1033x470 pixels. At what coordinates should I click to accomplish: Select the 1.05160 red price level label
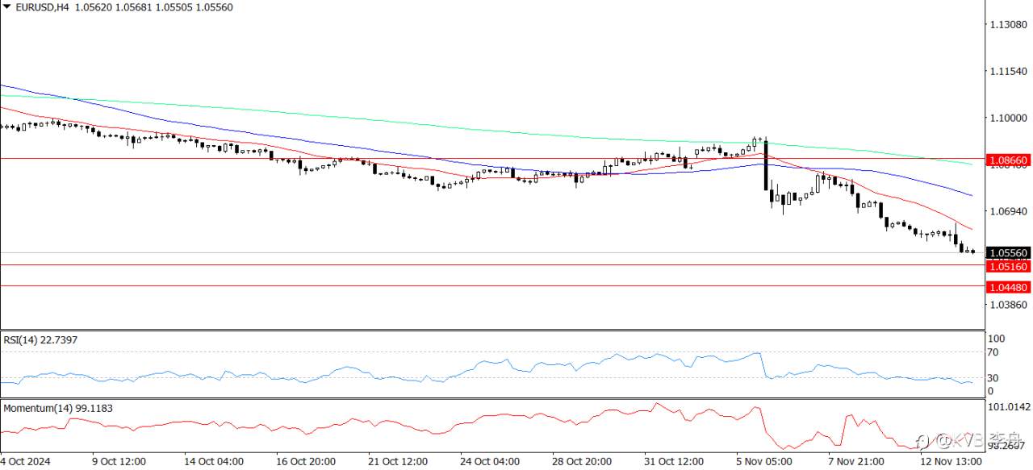click(1008, 266)
